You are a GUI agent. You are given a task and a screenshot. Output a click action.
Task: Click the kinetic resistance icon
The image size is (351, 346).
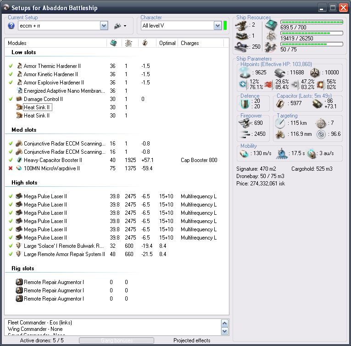295,84
